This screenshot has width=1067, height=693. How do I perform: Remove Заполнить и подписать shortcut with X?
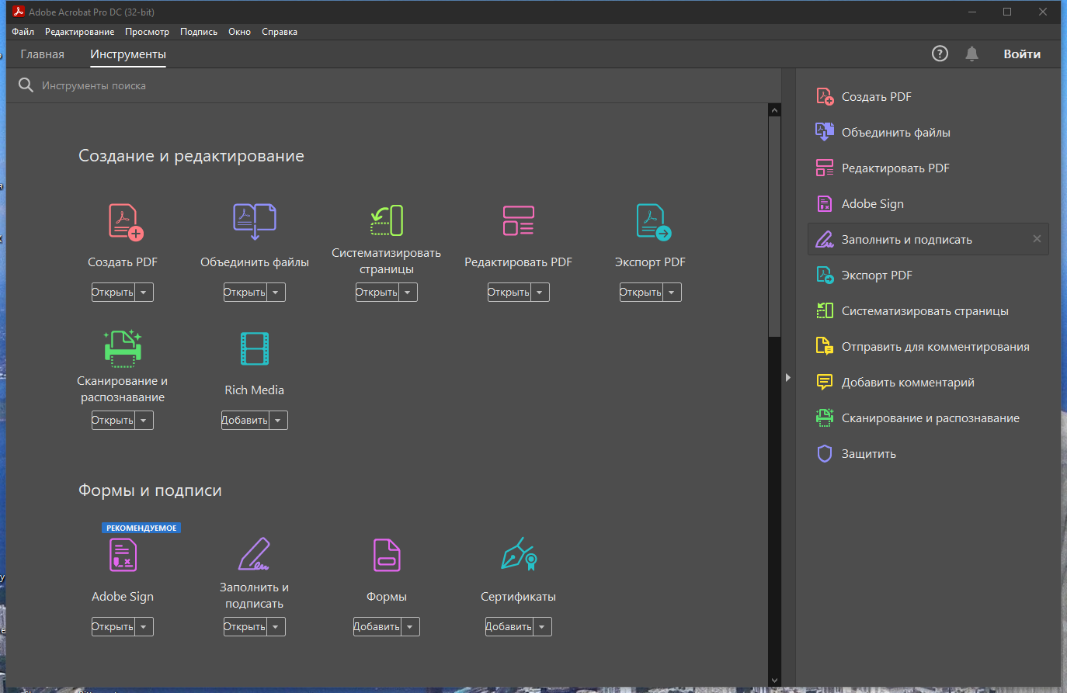1037,239
